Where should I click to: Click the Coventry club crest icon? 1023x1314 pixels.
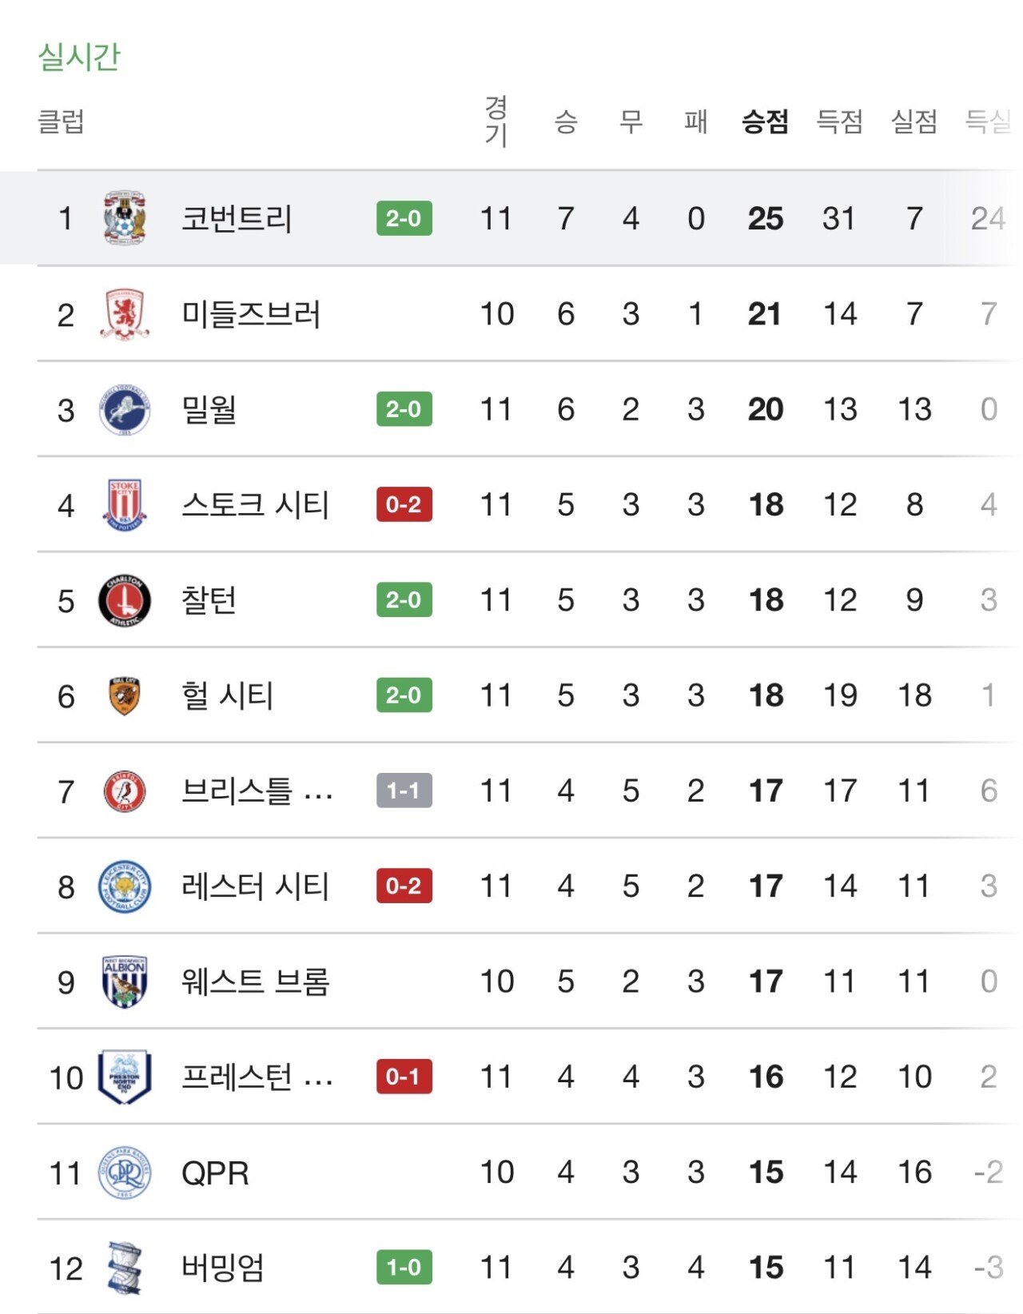125,218
